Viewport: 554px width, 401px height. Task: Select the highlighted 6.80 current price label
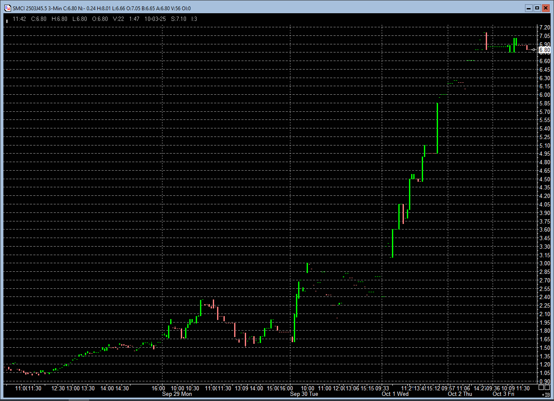point(545,50)
